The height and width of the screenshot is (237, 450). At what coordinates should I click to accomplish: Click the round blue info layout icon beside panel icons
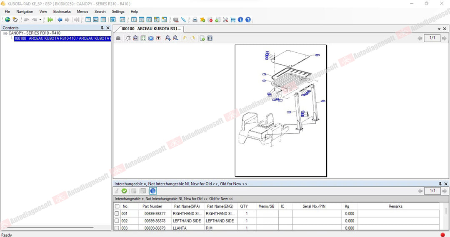coord(113,20)
